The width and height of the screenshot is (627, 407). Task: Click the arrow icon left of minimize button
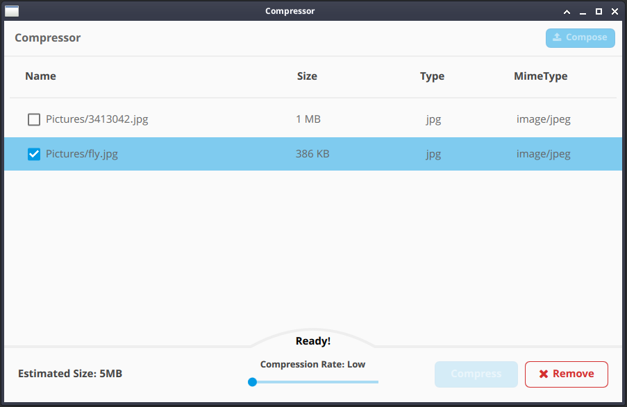[x=567, y=11]
